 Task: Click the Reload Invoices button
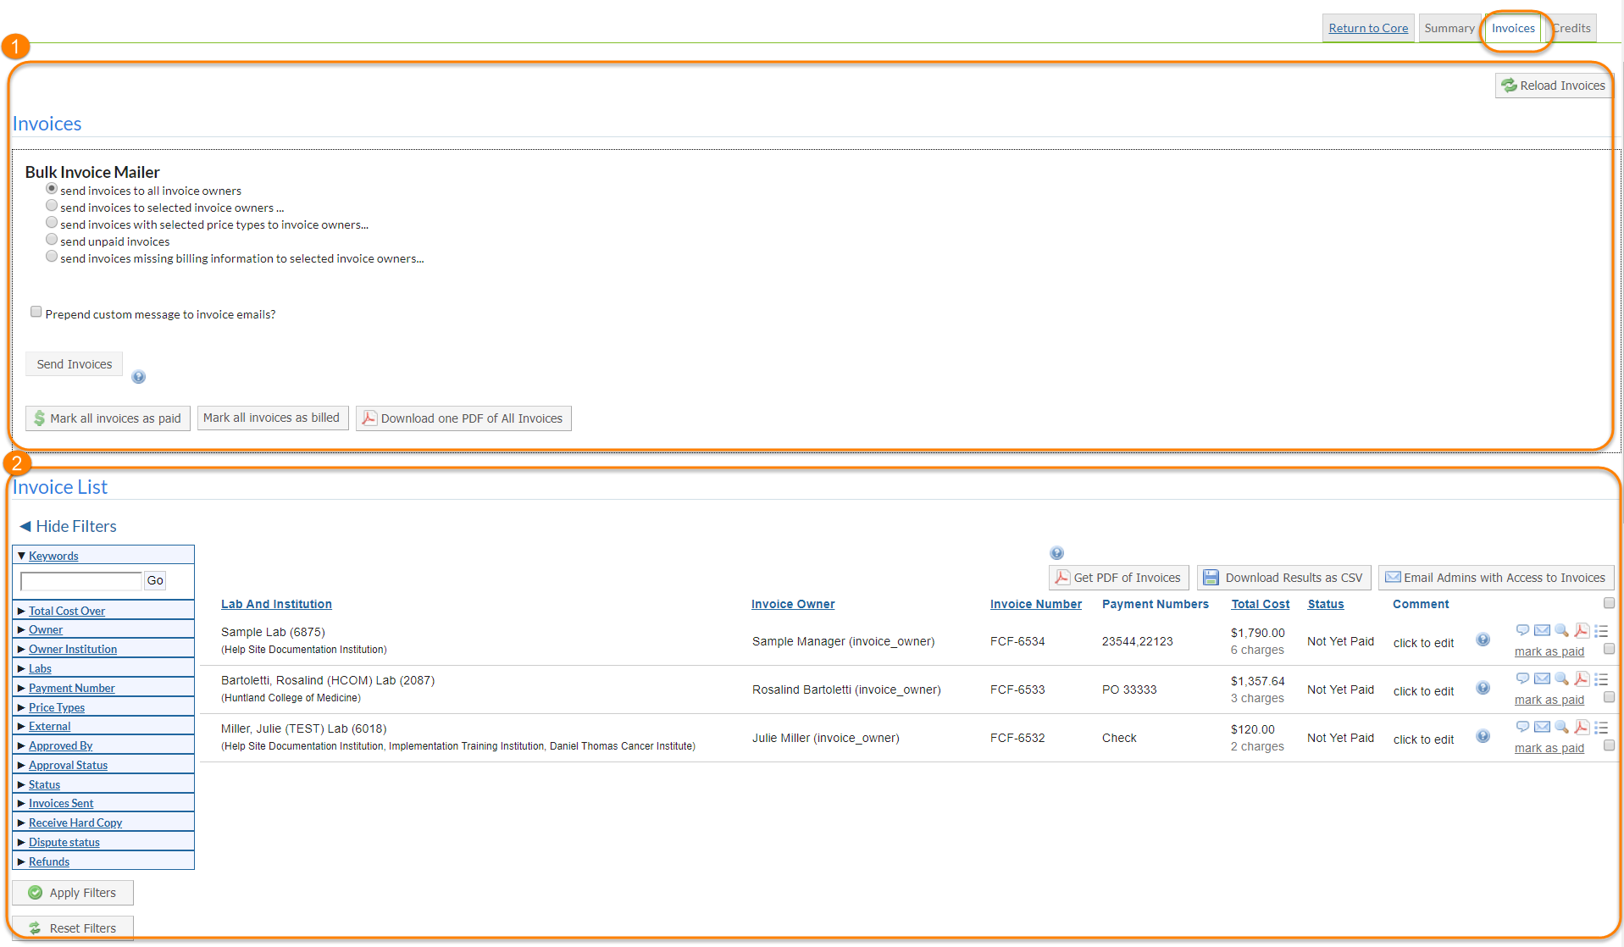tap(1553, 86)
